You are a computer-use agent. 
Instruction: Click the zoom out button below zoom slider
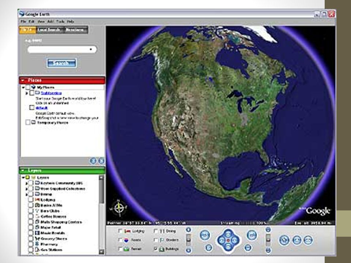tap(189, 250)
